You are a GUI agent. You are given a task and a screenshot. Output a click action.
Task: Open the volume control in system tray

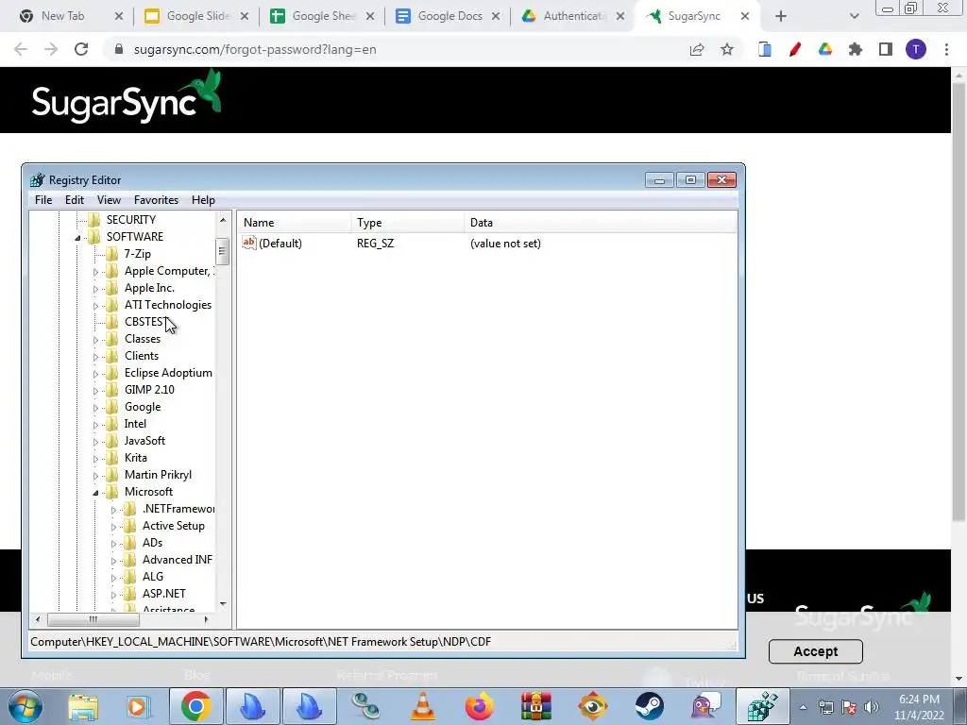(x=872, y=707)
